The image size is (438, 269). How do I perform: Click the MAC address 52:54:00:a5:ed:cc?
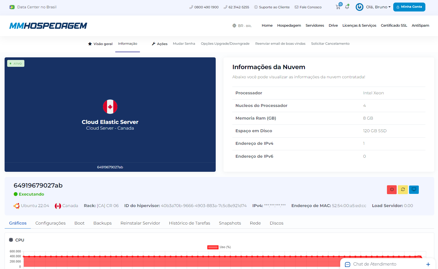pyautogui.click(x=349, y=206)
